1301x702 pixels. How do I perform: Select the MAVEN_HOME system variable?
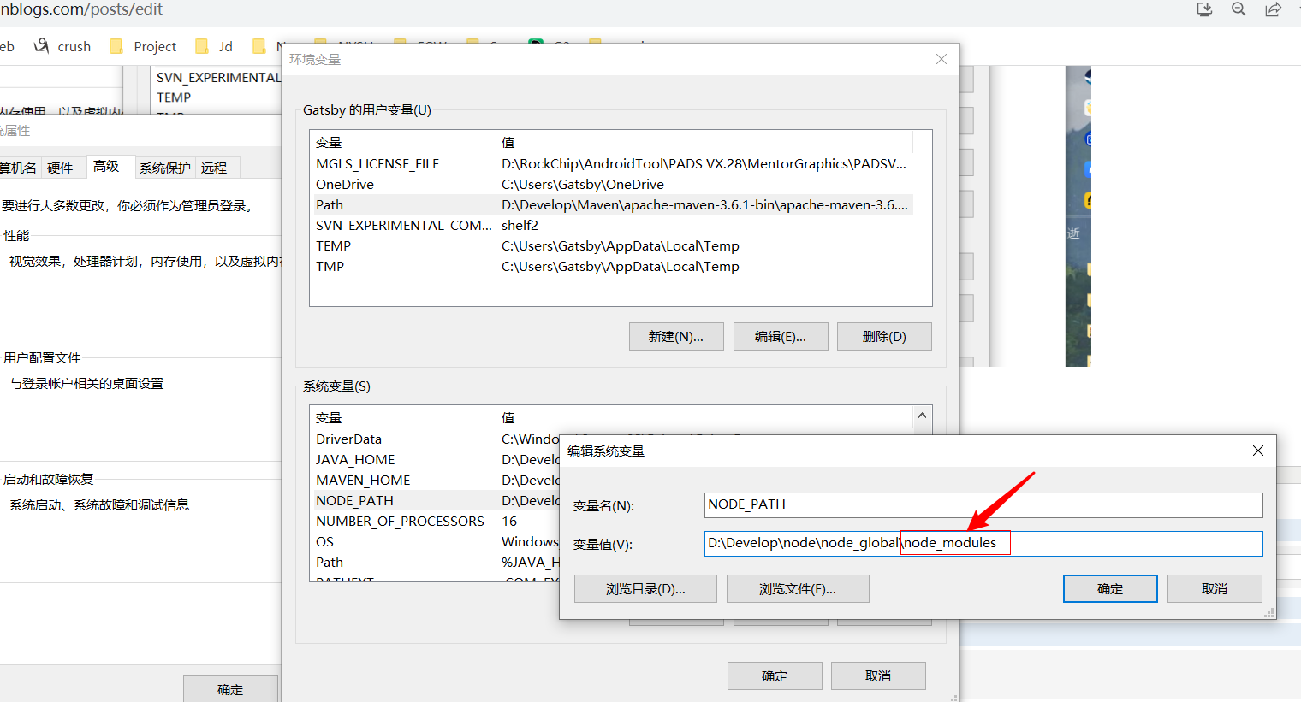point(363,480)
